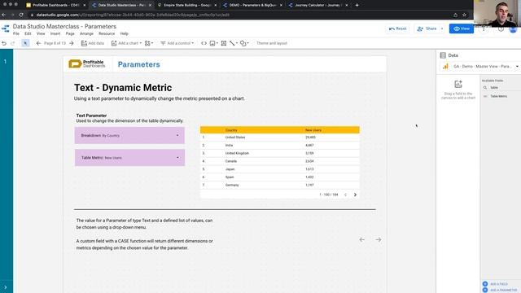Open the Help menu

point(125,33)
